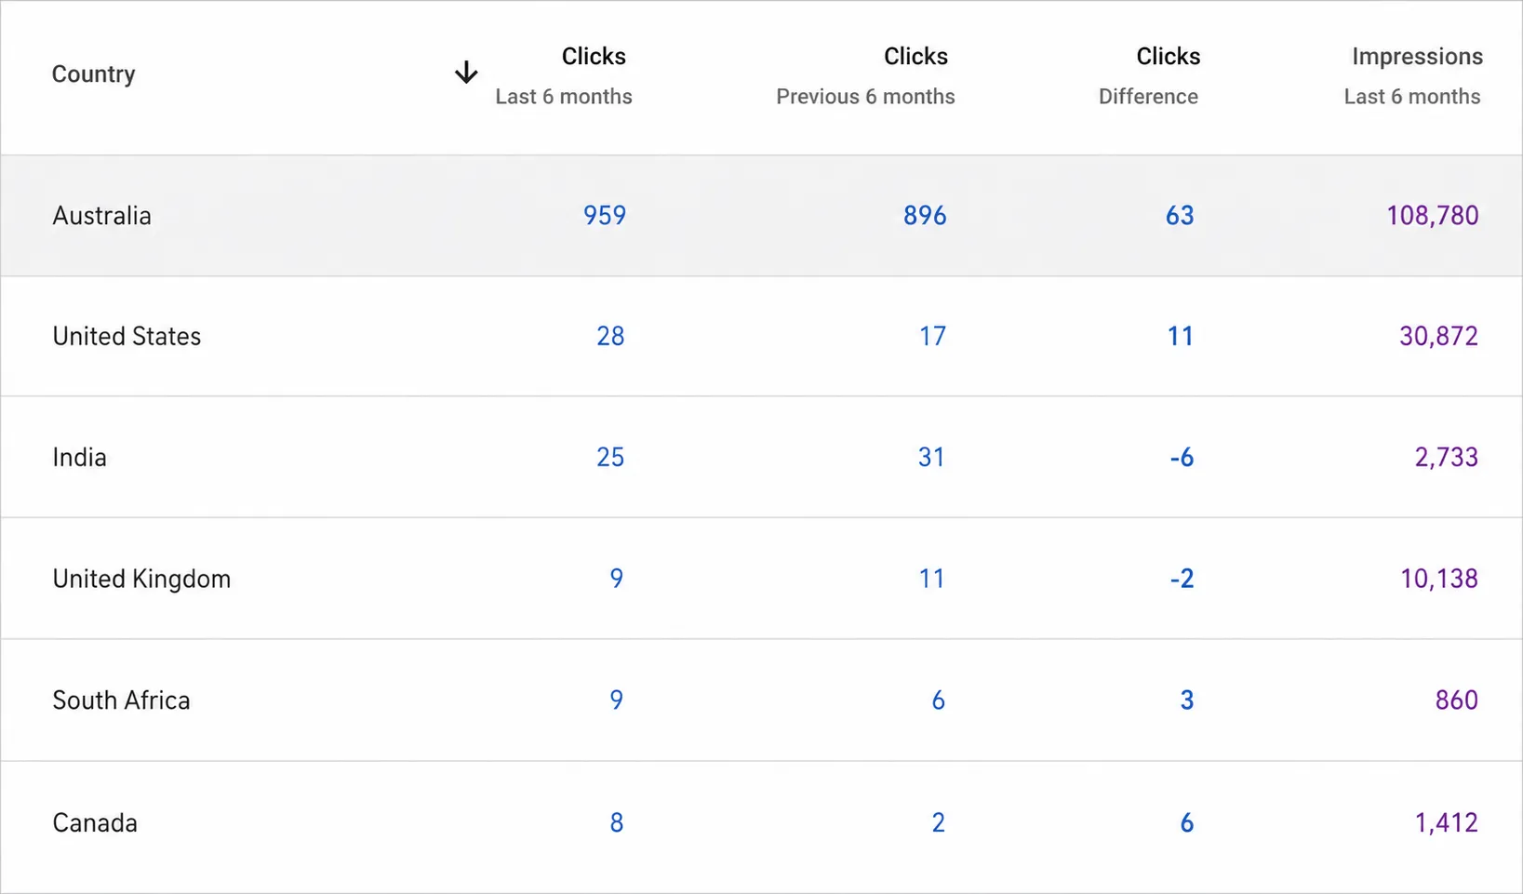1523x894 pixels.
Task: Click the 10,138 impressions value
Action: tap(1439, 579)
